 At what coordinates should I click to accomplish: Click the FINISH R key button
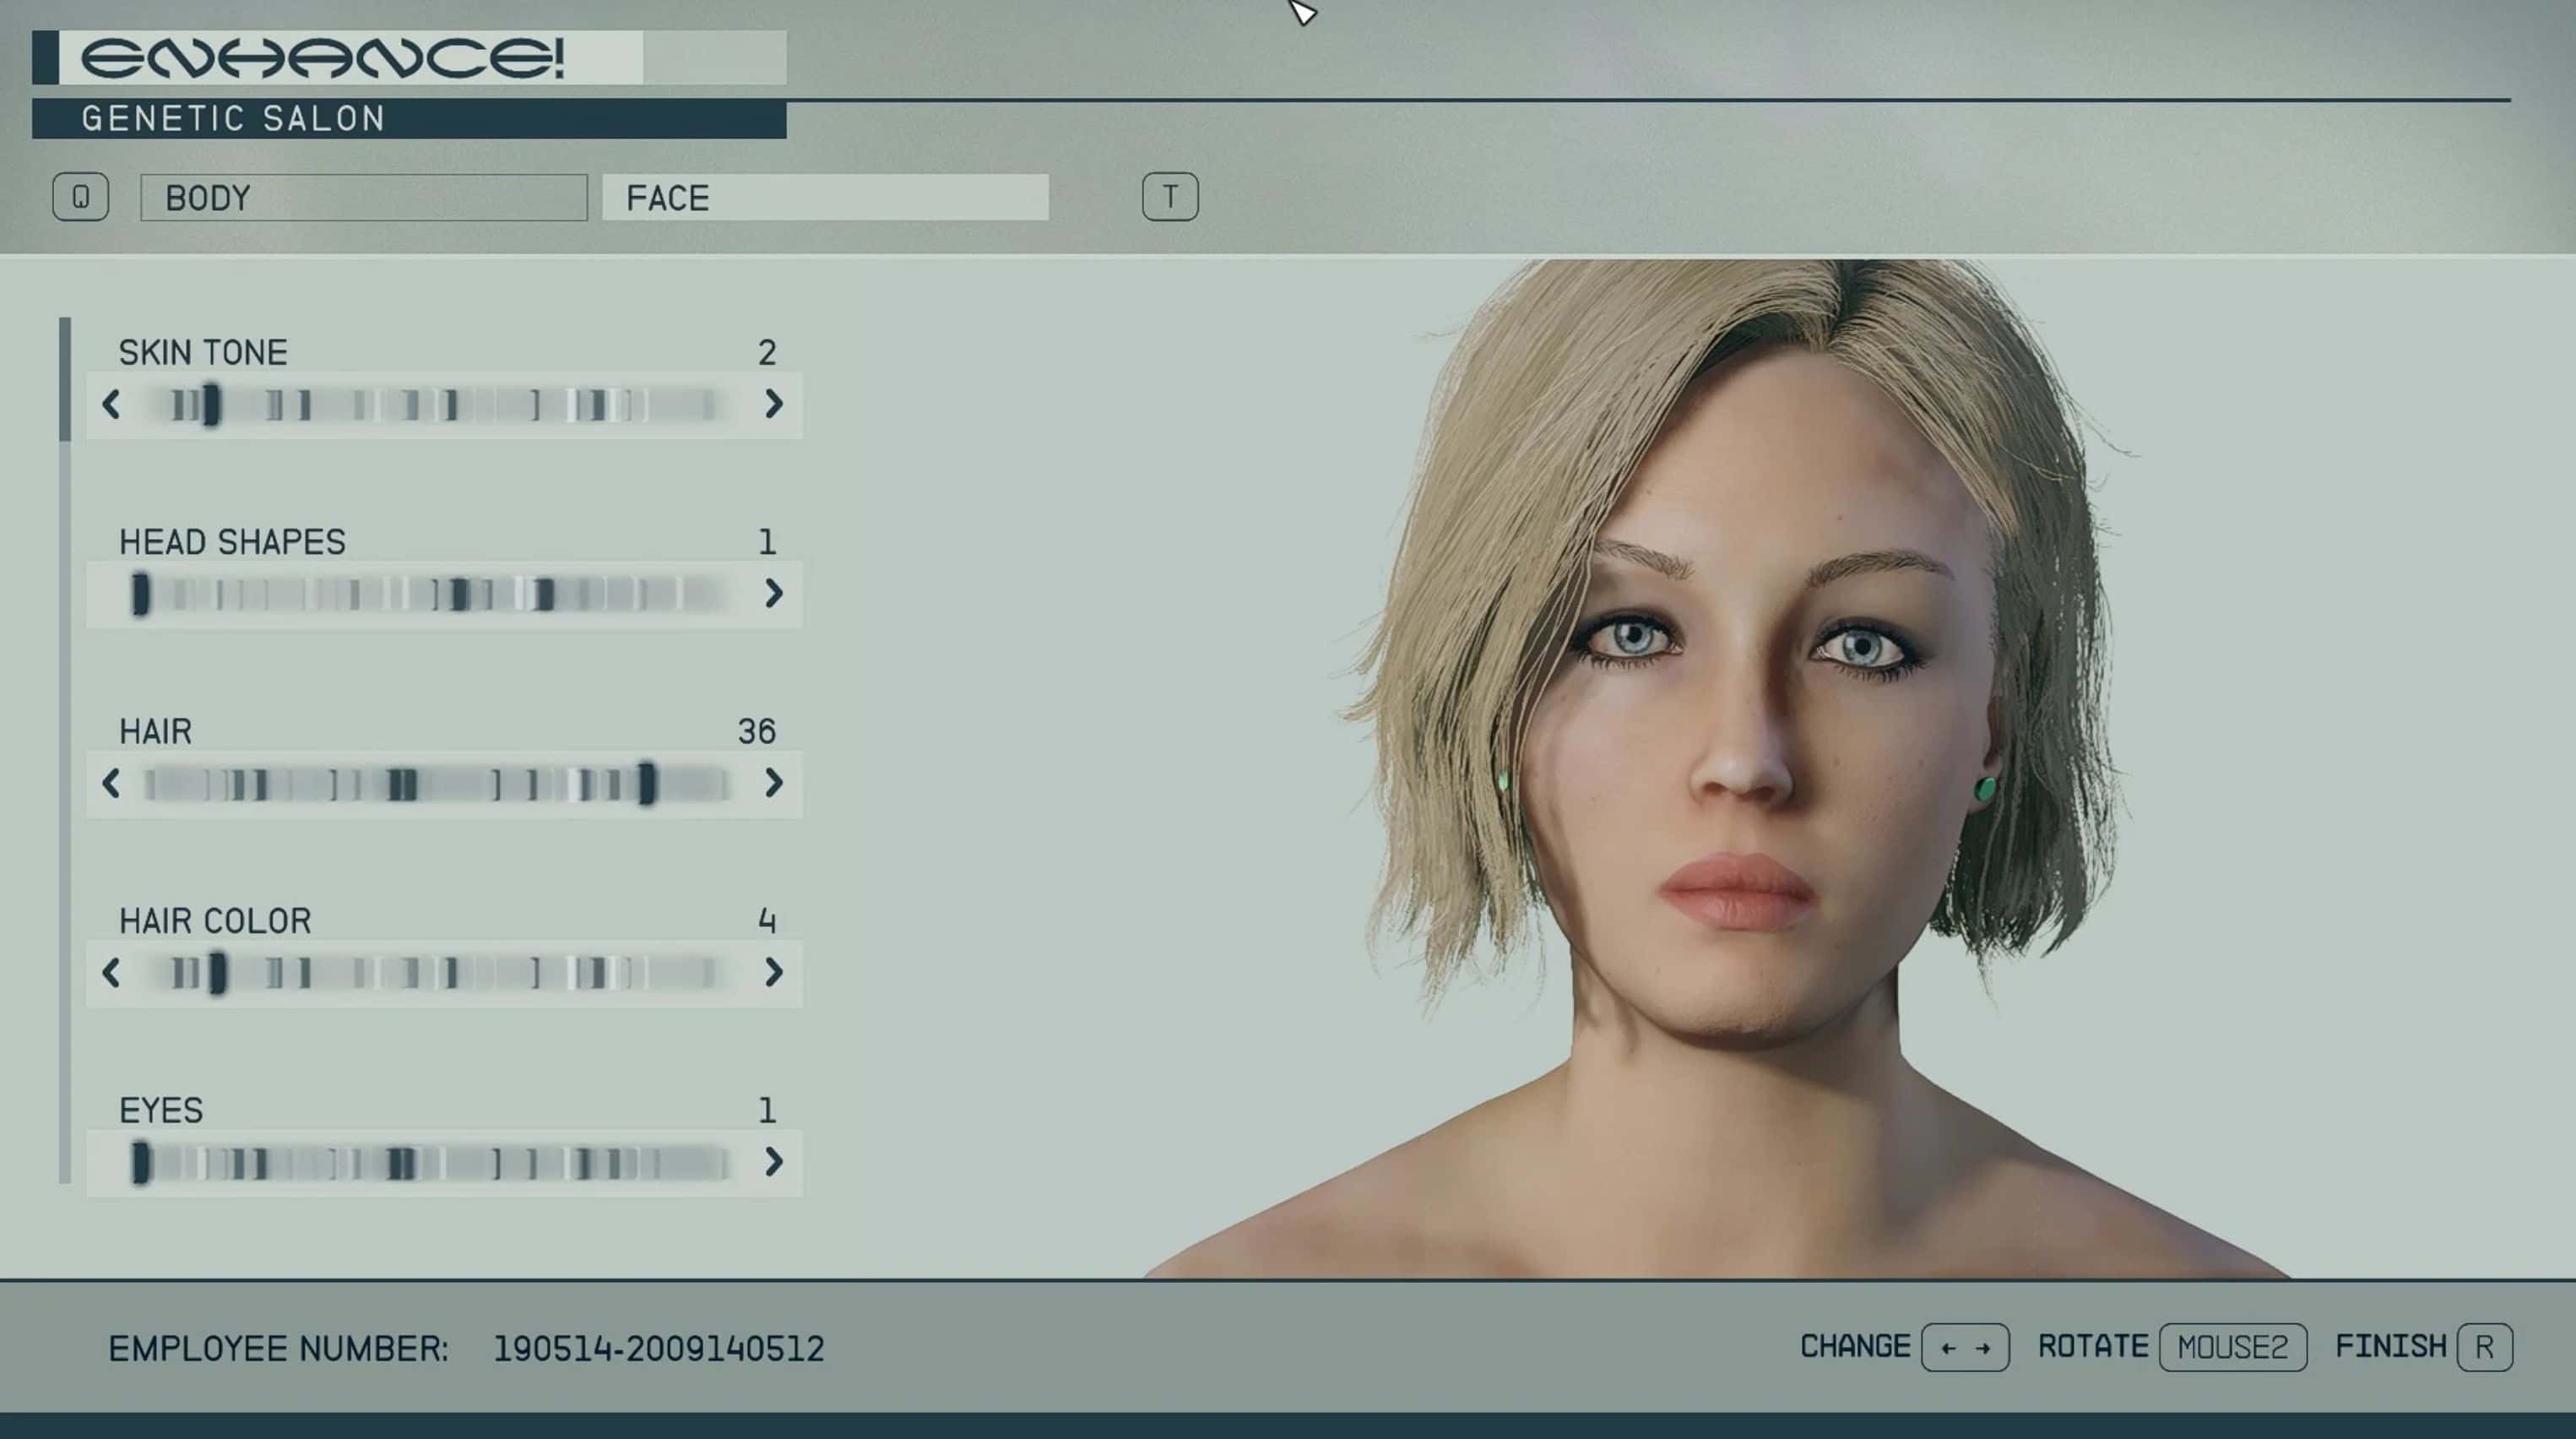point(2484,1348)
